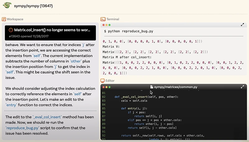Click line number 92 in editor
The image size is (249, 142).
pos(104,135)
